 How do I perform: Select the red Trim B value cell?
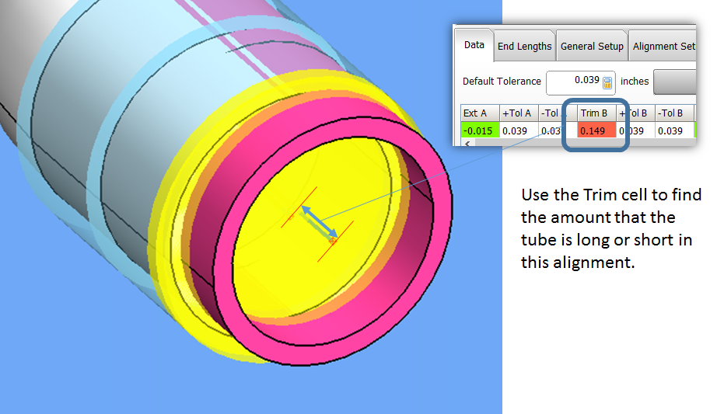pyautogui.click(x=596, y=130)
